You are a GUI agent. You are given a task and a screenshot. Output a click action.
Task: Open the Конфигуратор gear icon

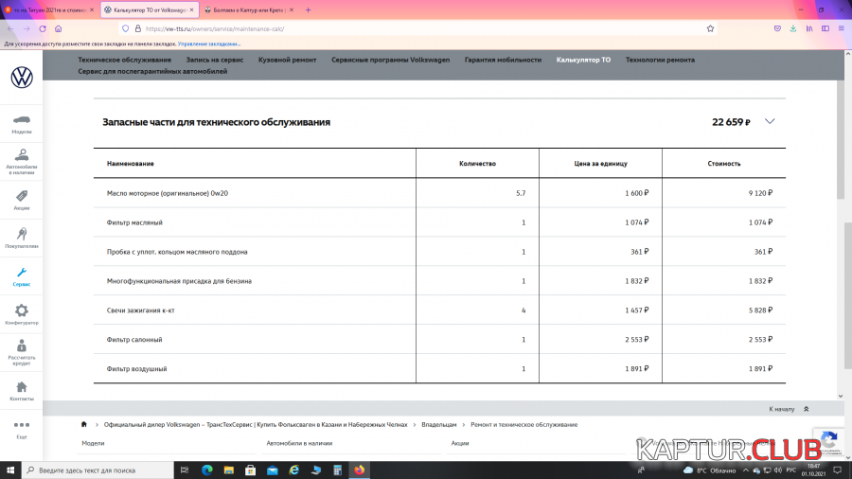pyautogui.click(x=21, y=311)
